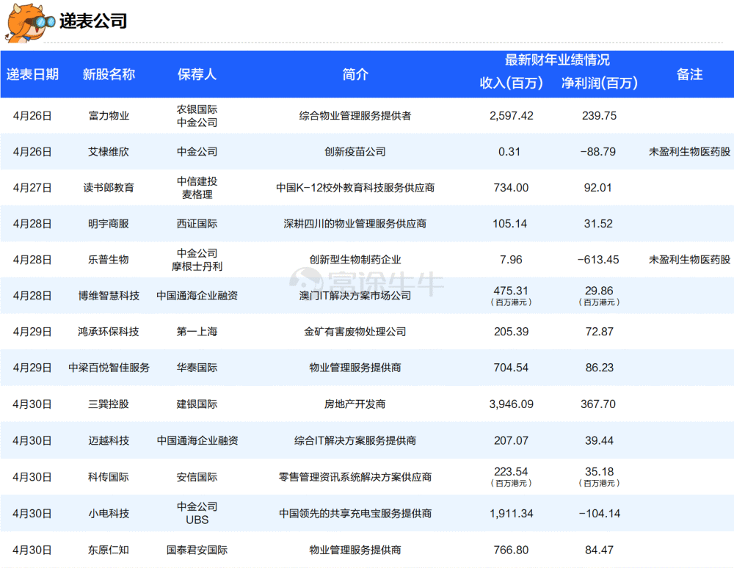Click description 金矿有害废物处理公司
The width and height of the screenshot is (734, 568).
(355, 332)
